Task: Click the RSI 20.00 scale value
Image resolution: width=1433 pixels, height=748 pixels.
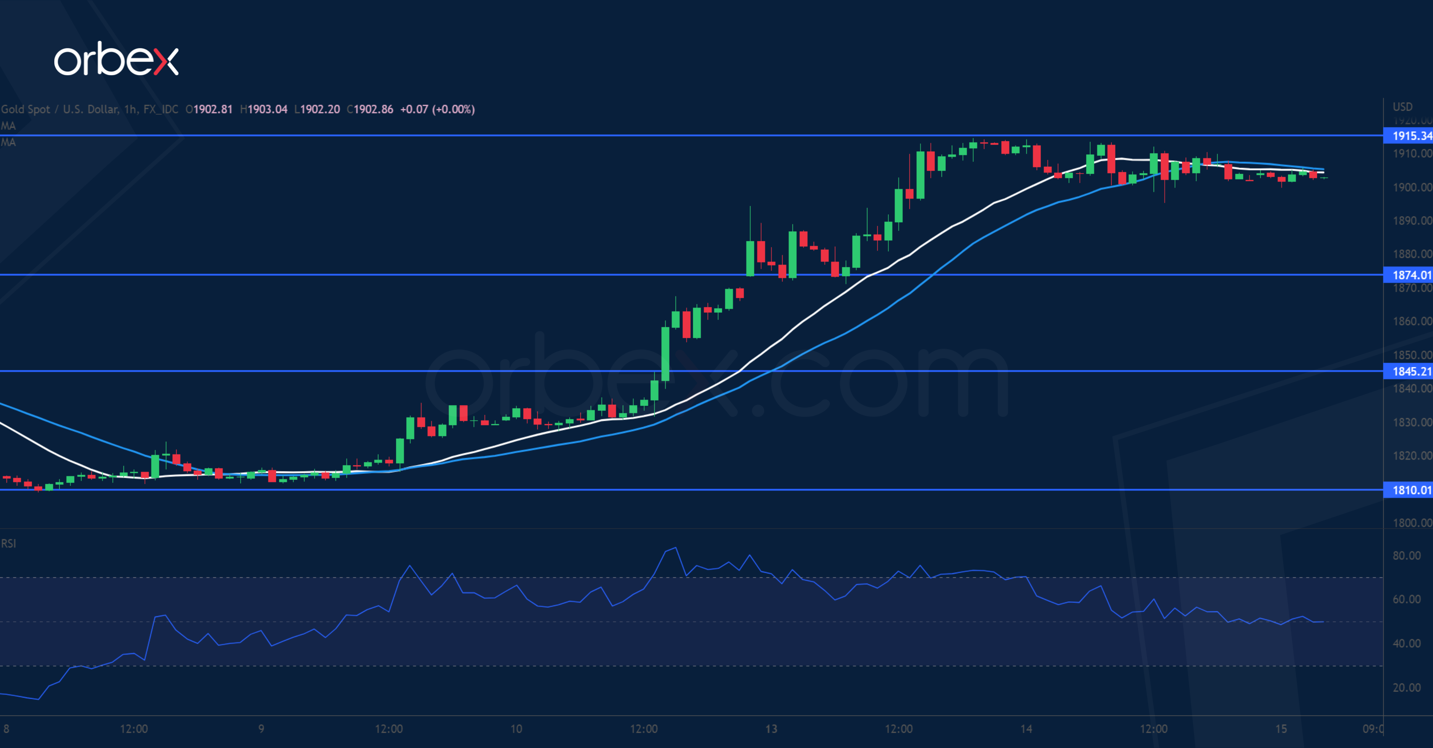Action: click(x=1406, y=687)
